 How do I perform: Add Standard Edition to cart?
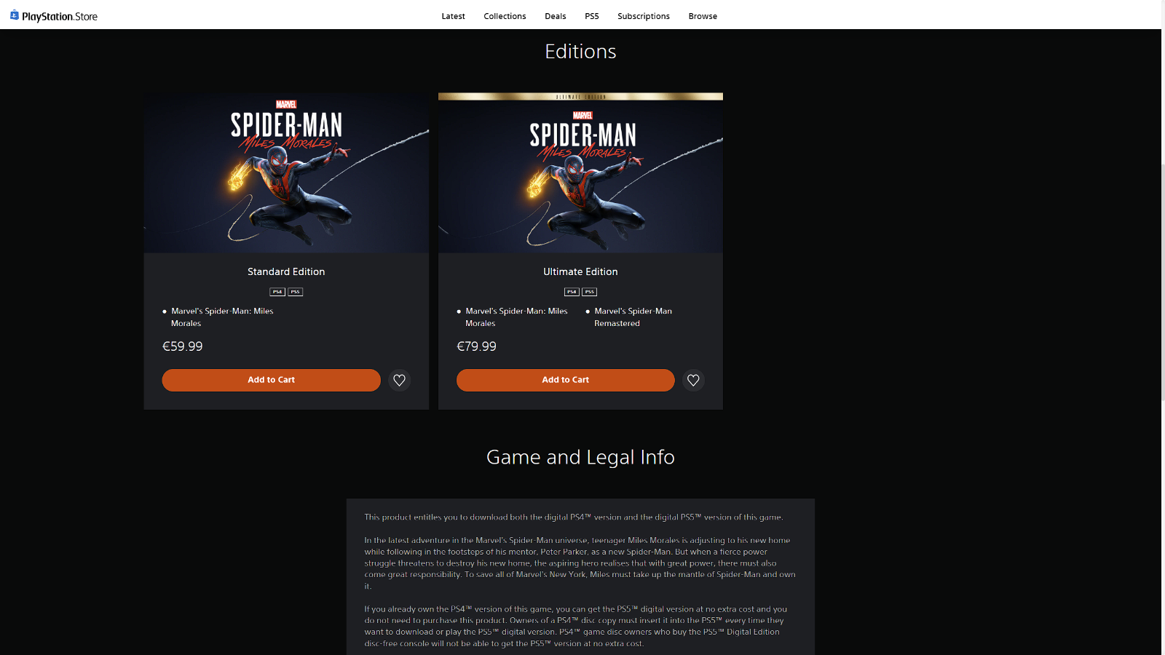(x=271, y=380)
